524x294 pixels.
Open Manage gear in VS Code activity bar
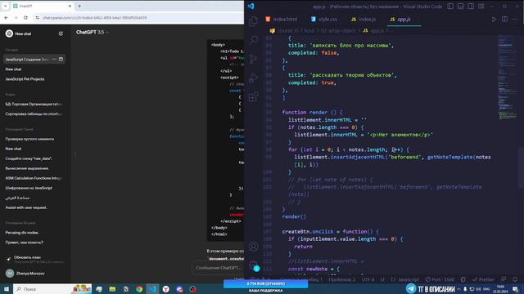click(253, 265)
